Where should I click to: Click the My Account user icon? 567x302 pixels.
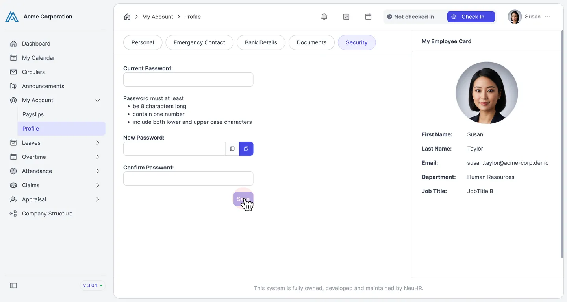(13, 100)
